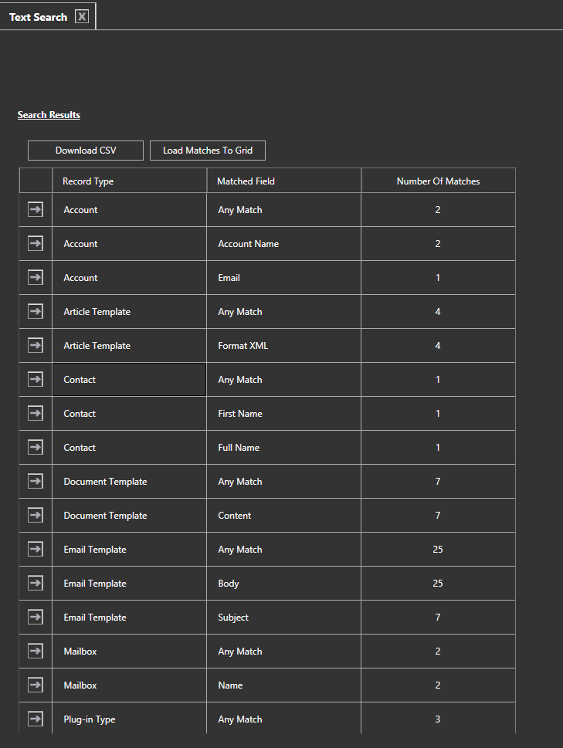Switch to the Text Search tab
This screenshot has width=563, height=748.
(38, 17)
